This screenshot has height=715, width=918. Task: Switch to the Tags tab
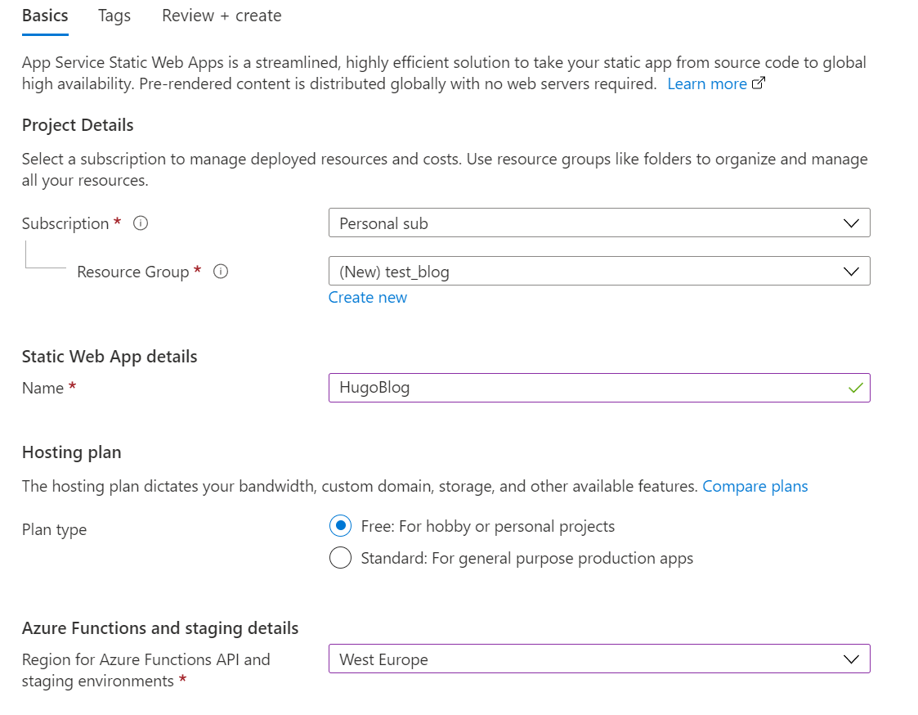[x=114, y=16]
